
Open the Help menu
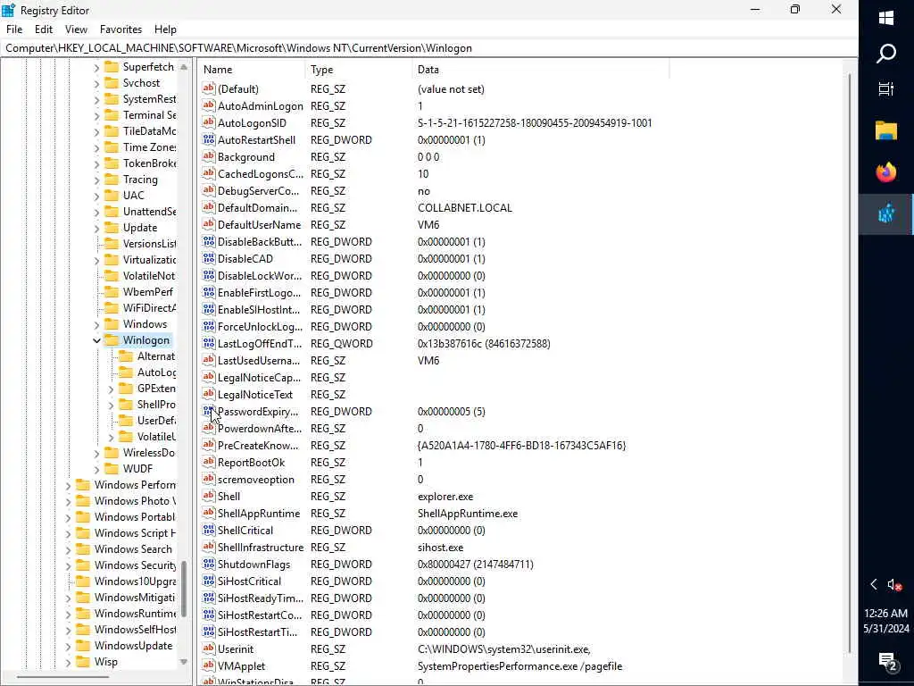[x=165, y=29]
